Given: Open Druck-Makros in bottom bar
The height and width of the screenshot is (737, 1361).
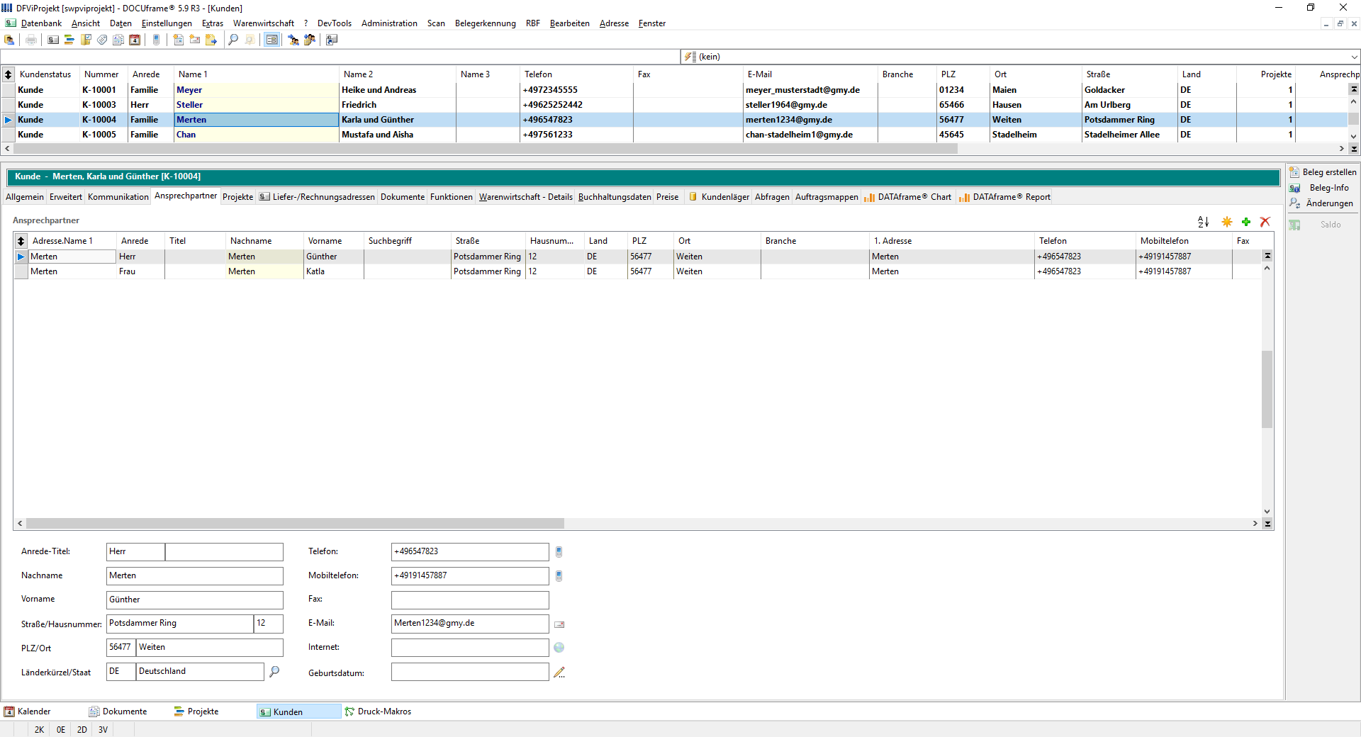Looking at the screenshot, I should tap(378, 711).
